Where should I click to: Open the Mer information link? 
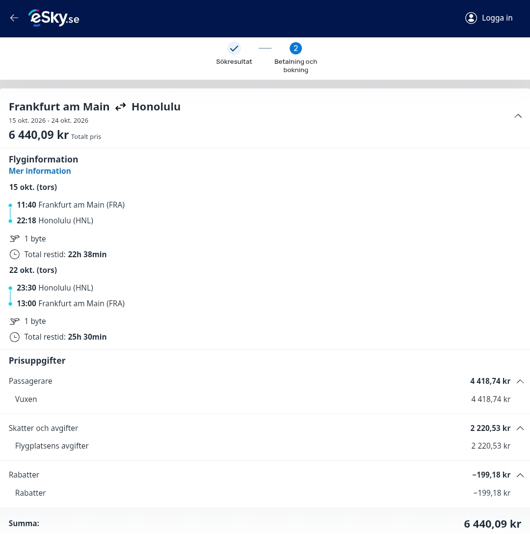(x=40, y=171)
